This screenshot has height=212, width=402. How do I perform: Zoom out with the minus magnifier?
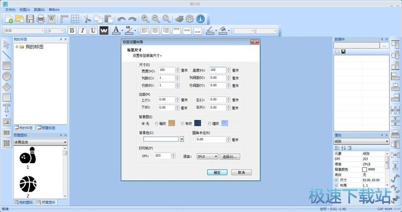coord(155,18)
